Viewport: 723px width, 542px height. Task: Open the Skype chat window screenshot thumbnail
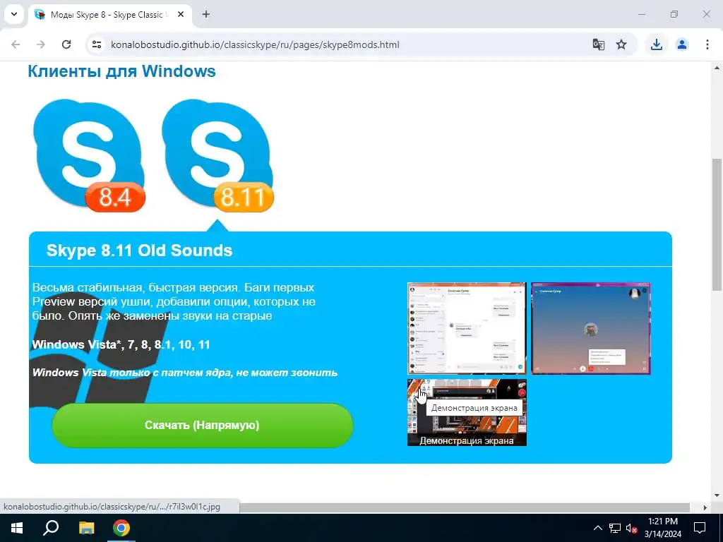(467, 328)
